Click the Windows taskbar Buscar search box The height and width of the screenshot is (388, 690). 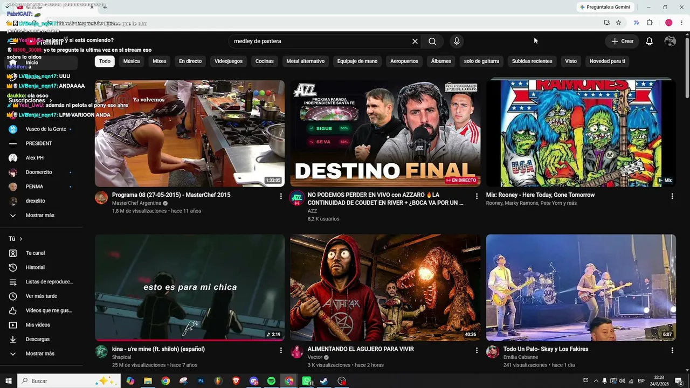click(68, 381)
